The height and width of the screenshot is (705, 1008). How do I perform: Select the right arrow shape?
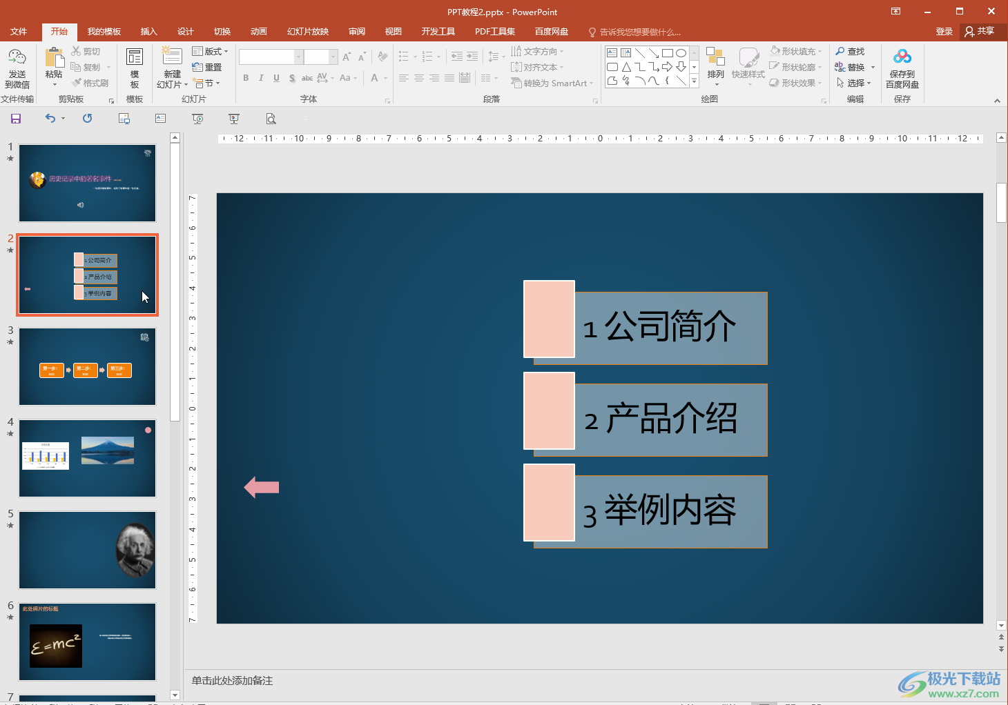tap(667, 67)
